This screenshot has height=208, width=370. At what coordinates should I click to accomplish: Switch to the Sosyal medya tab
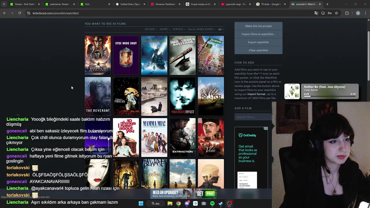coord(201,4)
